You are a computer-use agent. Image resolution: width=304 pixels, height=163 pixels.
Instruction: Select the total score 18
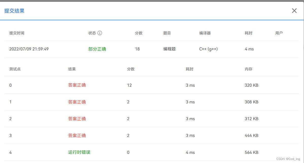(137, 49)
